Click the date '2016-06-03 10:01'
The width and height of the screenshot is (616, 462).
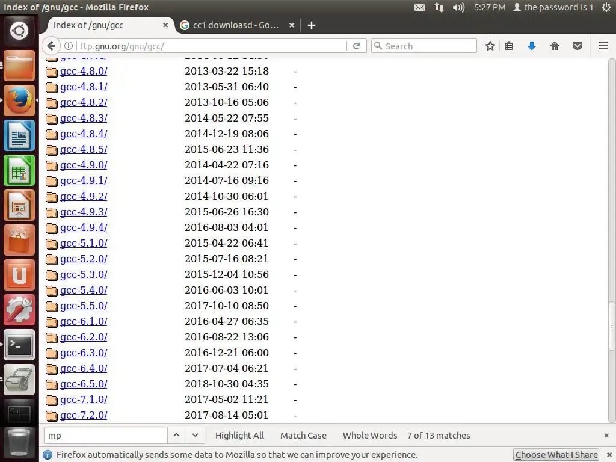pyautogui.click(x=227, y=290)
